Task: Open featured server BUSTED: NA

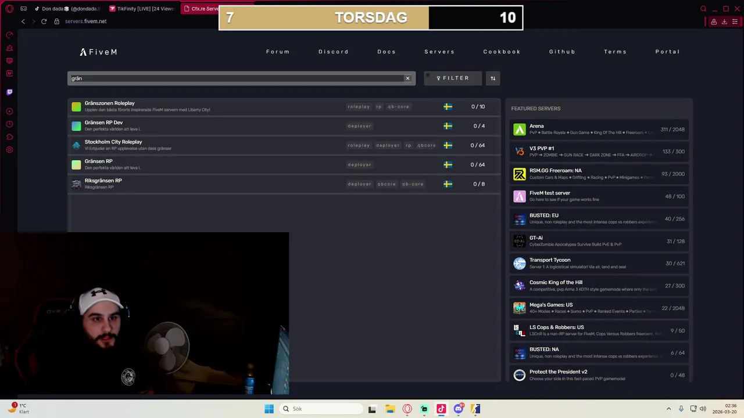Action: tap(599, 353)
